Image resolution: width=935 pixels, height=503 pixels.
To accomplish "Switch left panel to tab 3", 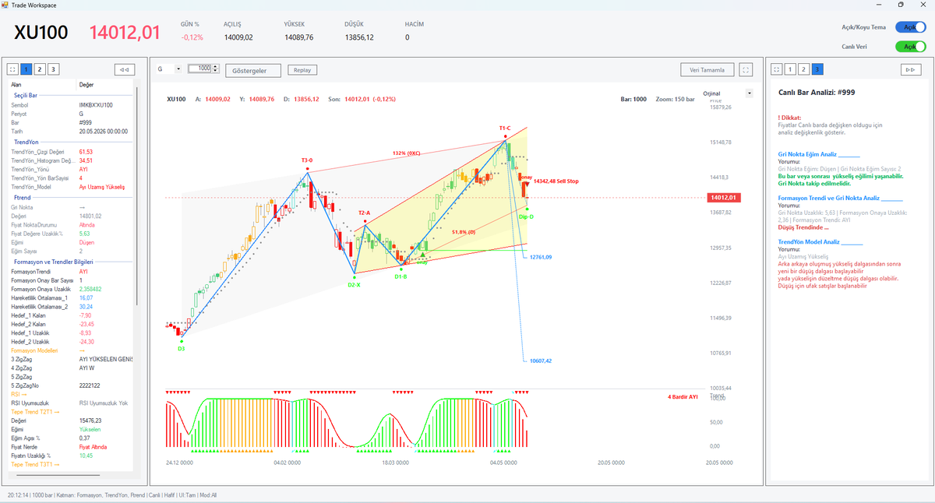I will [x=53, y=69].
